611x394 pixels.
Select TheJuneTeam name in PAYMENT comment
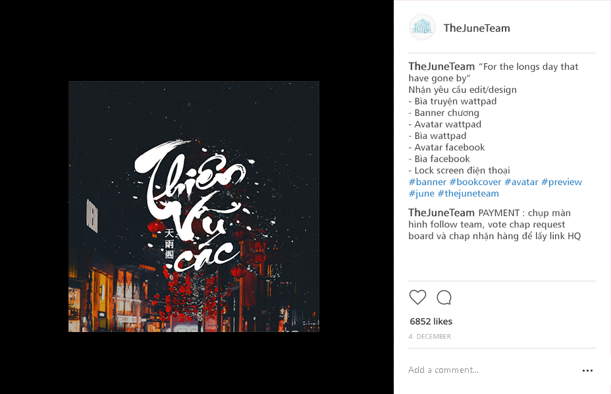click(442, 213)
